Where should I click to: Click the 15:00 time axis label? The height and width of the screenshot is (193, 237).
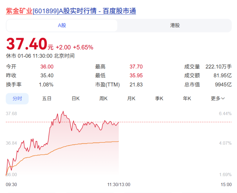[x=226, y=184]
